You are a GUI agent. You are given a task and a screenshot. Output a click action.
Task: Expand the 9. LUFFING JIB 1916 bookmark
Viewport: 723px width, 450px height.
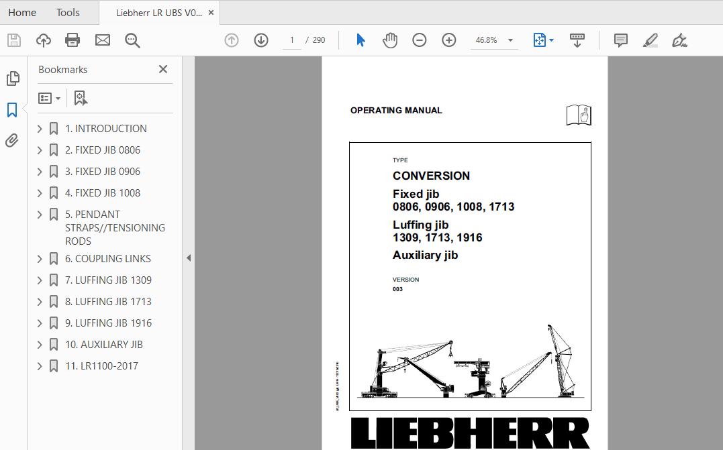click(40, 323)
